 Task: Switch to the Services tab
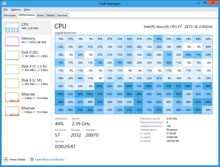tap(62, 15)
